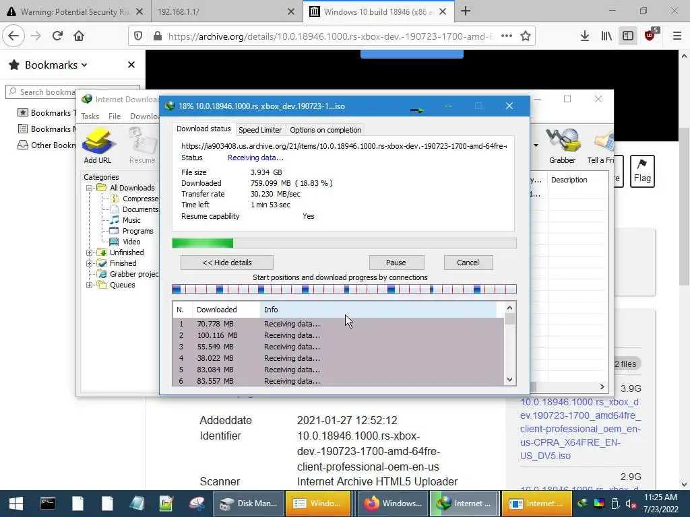Screen dimensions: 690x517
Task: Open the Options on completion tab
Action: 325,130
